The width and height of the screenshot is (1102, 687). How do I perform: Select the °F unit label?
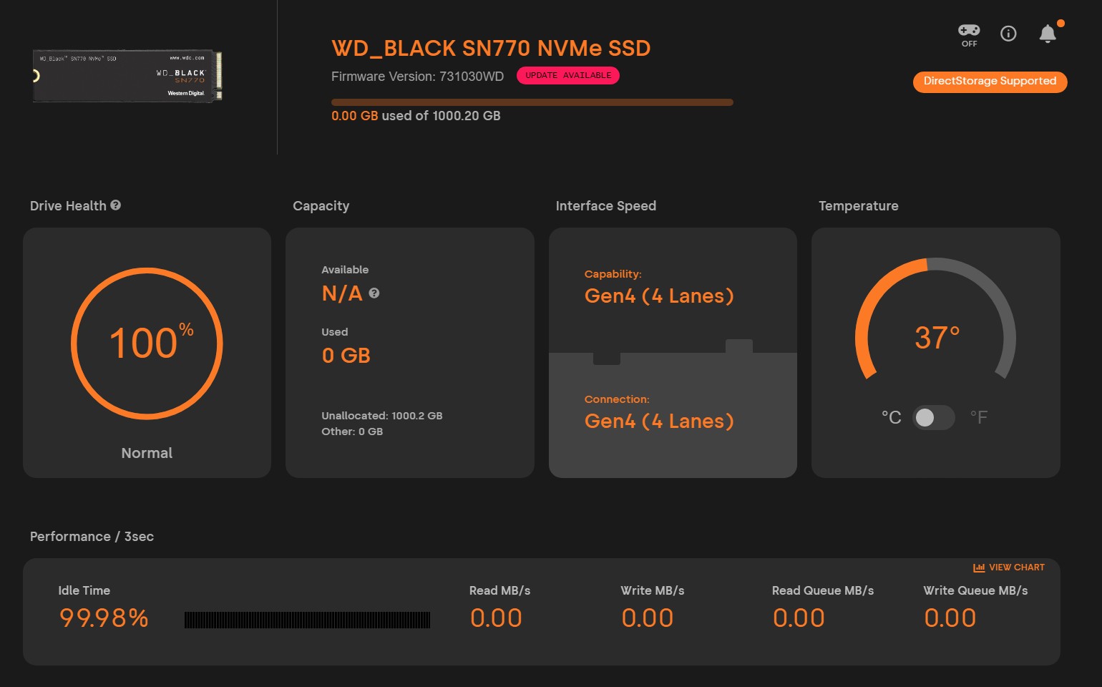pyautogui.click(x=979, y=417)
